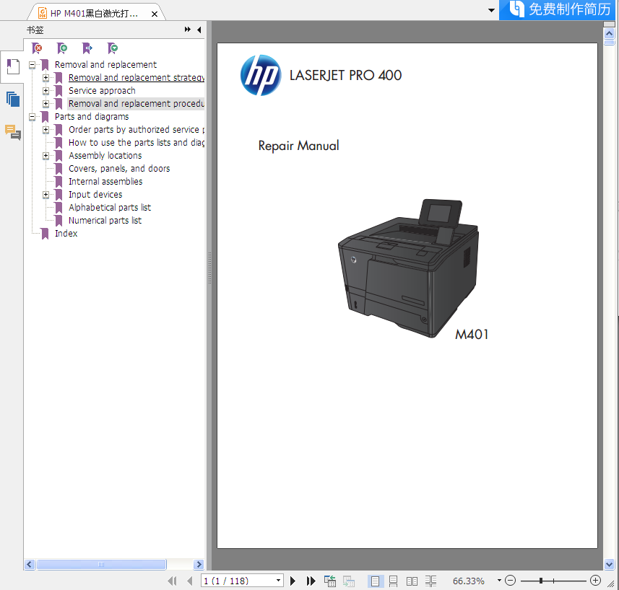Screen dimensions: 619x590
Task: Open Order parts by authorized service bookmark
Action: (137, 130)
